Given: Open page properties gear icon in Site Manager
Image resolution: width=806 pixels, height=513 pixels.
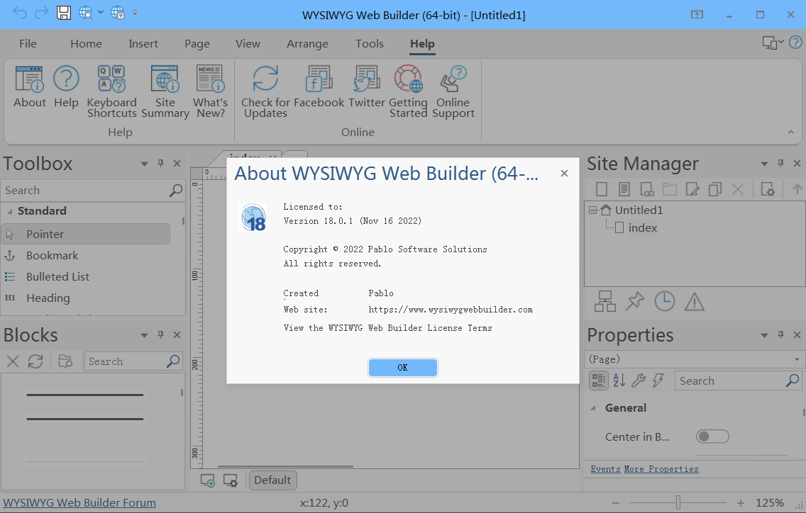Looking at the screenshot, I should pos(768,189).
